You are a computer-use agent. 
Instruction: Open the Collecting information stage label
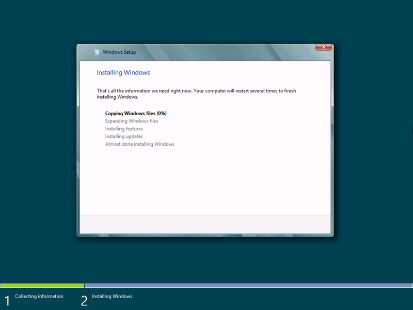[x=39, y=296]
